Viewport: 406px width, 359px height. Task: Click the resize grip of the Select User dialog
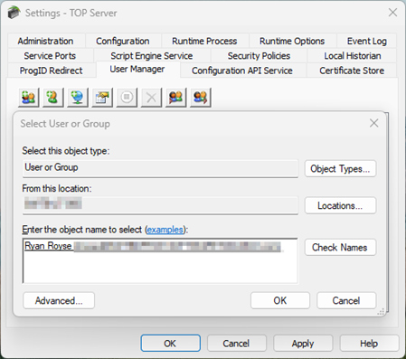(x=381, y=312)
